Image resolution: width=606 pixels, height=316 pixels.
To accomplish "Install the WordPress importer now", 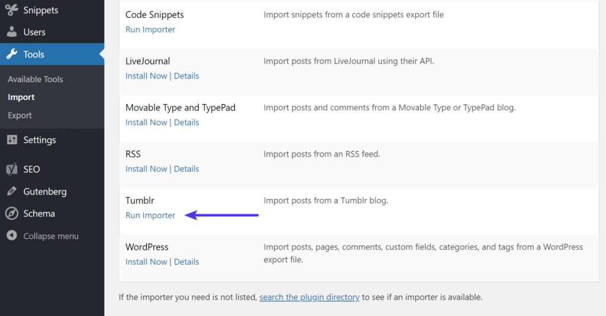I will pos(146,262).
